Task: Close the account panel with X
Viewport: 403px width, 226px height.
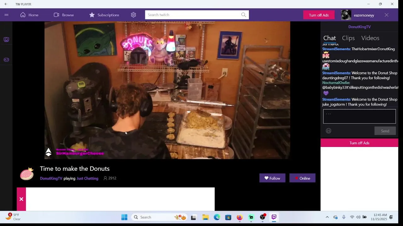Action: (x=387, y=15)
